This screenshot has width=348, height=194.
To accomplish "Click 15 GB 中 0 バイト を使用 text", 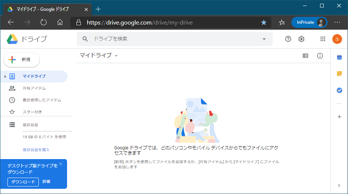I will coord(44,137).
